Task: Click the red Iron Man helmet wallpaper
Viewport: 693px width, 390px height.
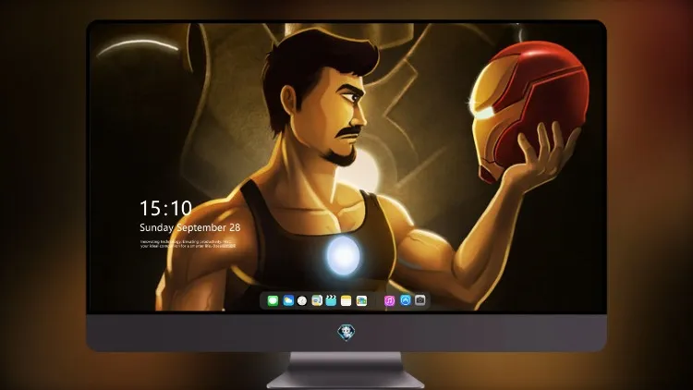Action: click(529, 108)
